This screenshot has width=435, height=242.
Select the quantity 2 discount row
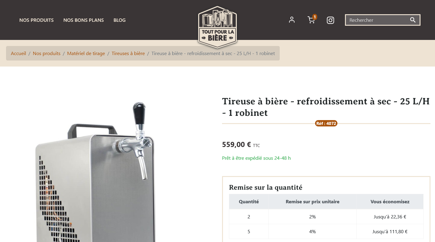pyautogui.click(x=326, y=217)
